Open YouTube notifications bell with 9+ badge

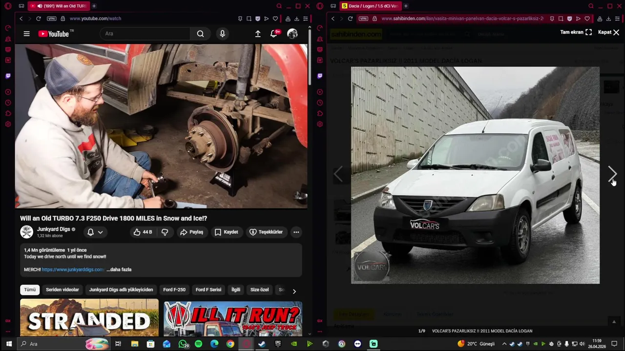274,34
